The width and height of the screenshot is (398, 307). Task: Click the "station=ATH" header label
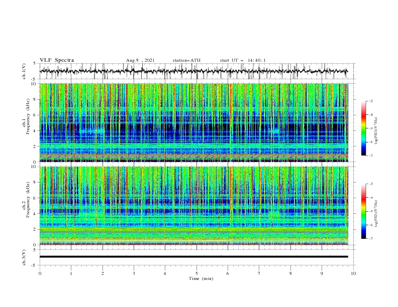coord(186,60)
